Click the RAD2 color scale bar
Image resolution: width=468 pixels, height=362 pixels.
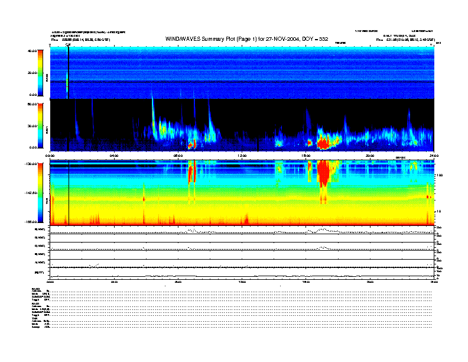pyautogui.click(x=40, y=73)
